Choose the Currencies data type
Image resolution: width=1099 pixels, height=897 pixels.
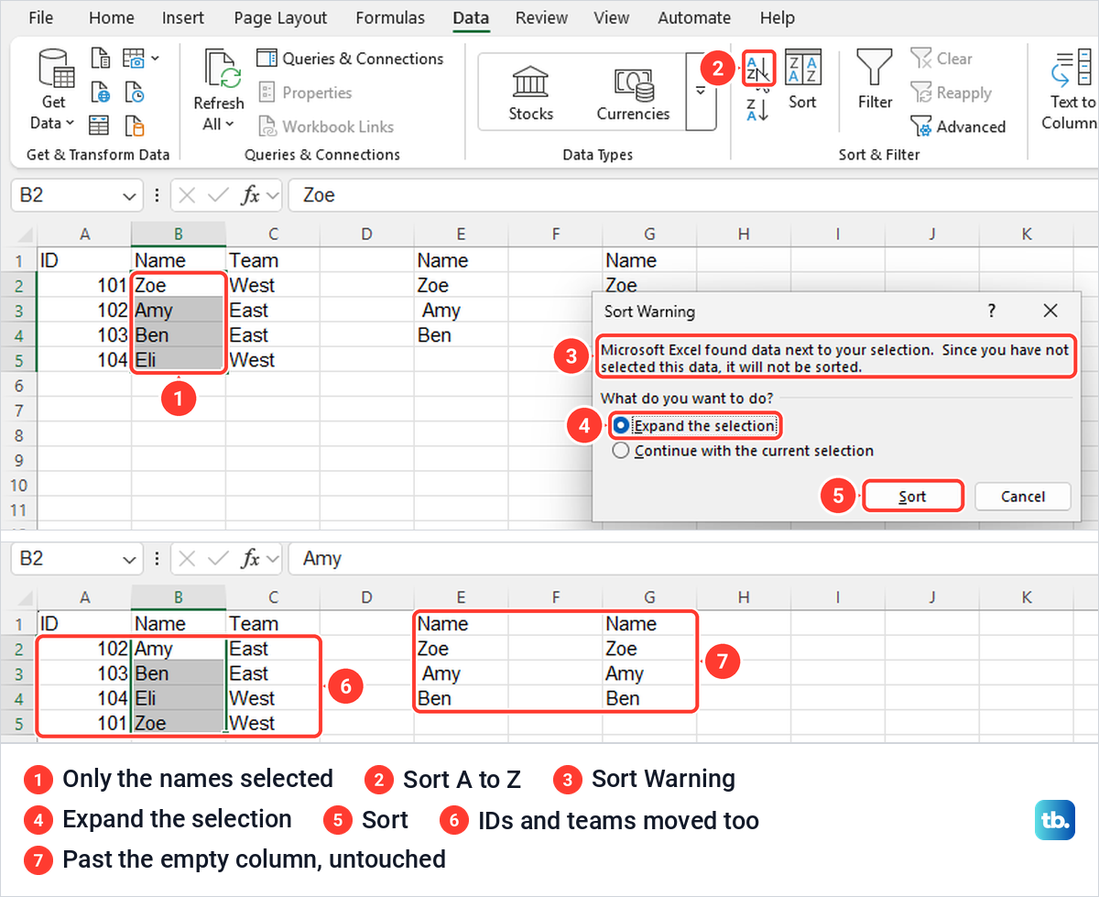[633, 93]
